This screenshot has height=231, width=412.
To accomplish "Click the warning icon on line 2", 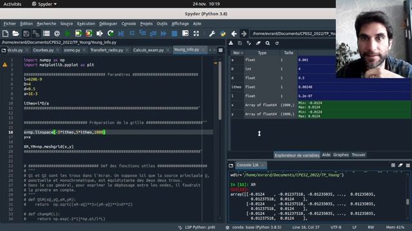I will (5, 65).
